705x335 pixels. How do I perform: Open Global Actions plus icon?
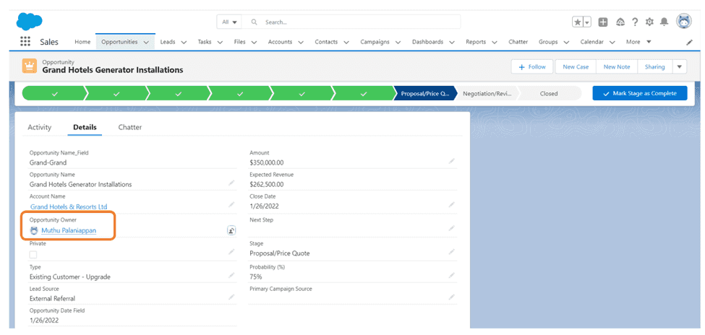pos(603,22)
